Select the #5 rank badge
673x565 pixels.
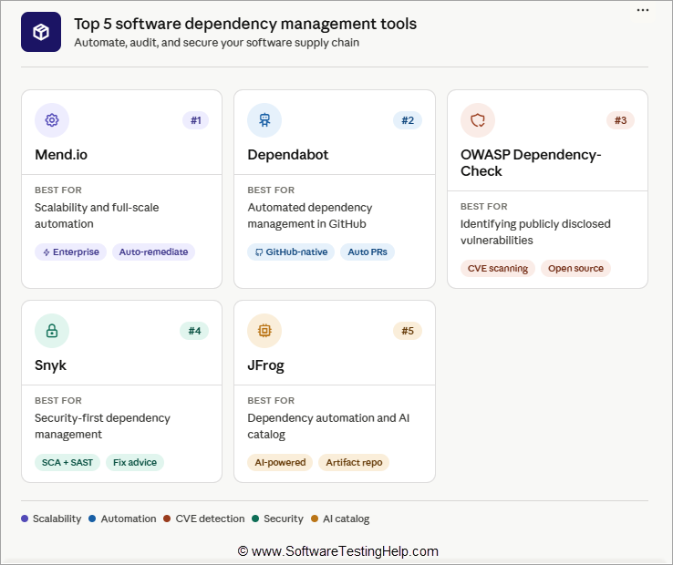tap(408, 331)
